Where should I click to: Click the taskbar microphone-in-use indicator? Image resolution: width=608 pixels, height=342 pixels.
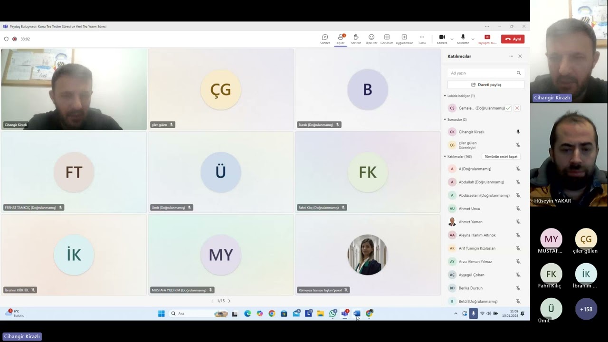point(473,313)
